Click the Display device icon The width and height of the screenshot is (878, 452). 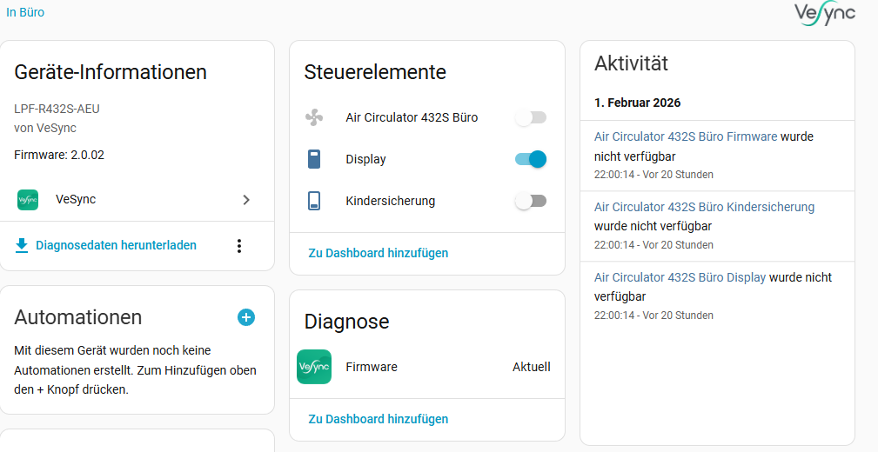(x=314, y=159)
